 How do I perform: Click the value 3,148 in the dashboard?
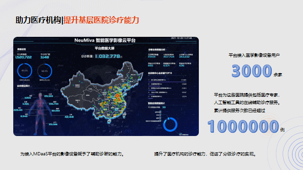(45, 57)
